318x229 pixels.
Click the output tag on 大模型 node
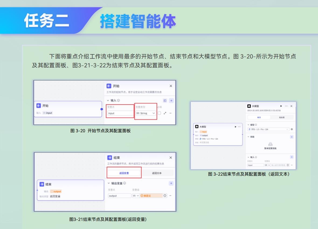pyautogui.click(x=204, y=135)
